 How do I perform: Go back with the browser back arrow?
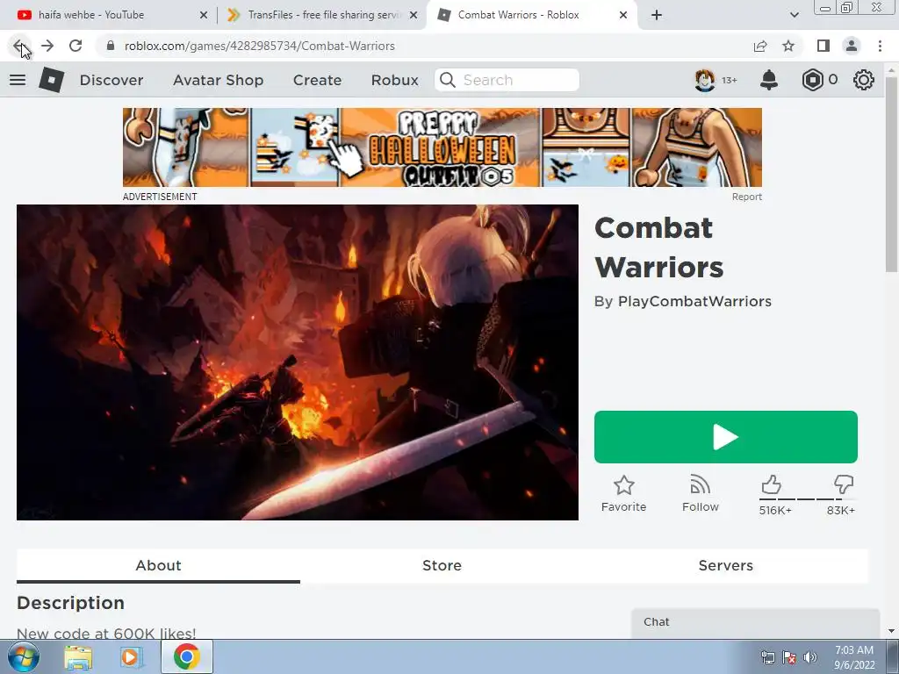click(x=19, y=46)
